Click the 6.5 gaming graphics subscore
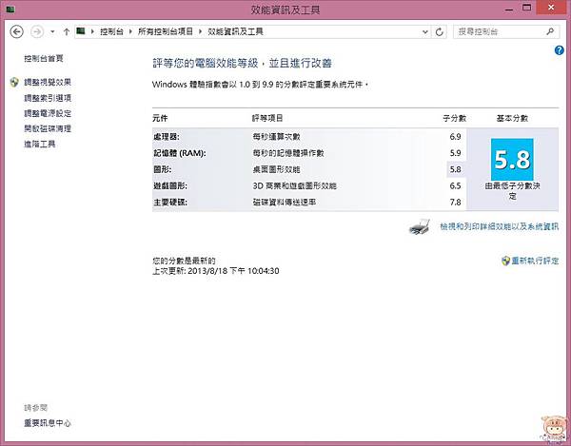 [455, 185]
